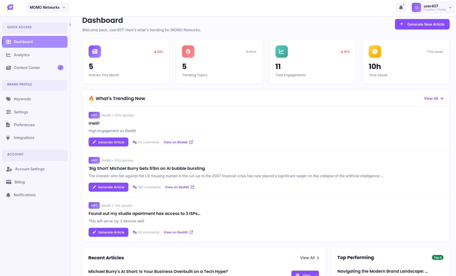This screenshot has width=456, height=276.
Task: Open Account Settings from the sidebar
Action: [29, 169]
